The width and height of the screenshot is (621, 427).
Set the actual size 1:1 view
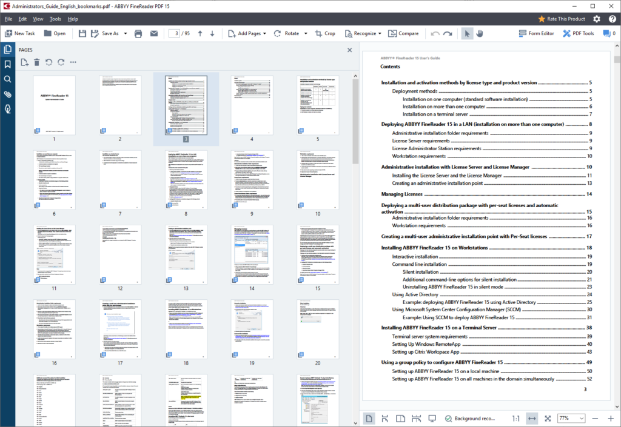point(516,419)
